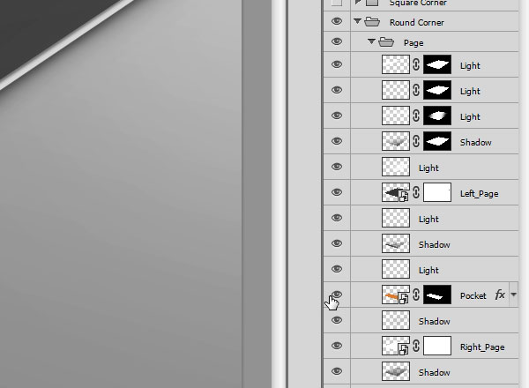Screen dimensions: 529x388
Task: Collapse the Page group
Action: click(371, 41)
